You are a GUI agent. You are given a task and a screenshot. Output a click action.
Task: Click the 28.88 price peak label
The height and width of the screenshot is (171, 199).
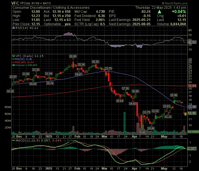(x=73, y=56)
